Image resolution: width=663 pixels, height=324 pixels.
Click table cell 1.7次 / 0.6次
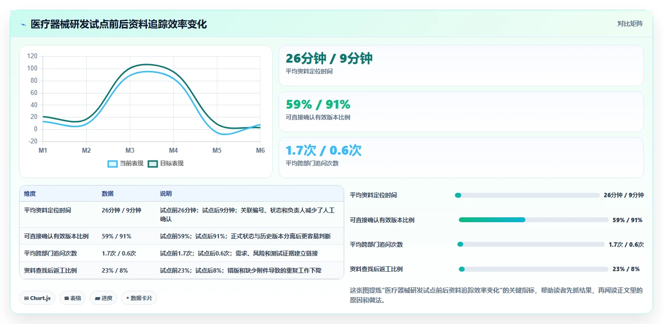click(119, 254)
